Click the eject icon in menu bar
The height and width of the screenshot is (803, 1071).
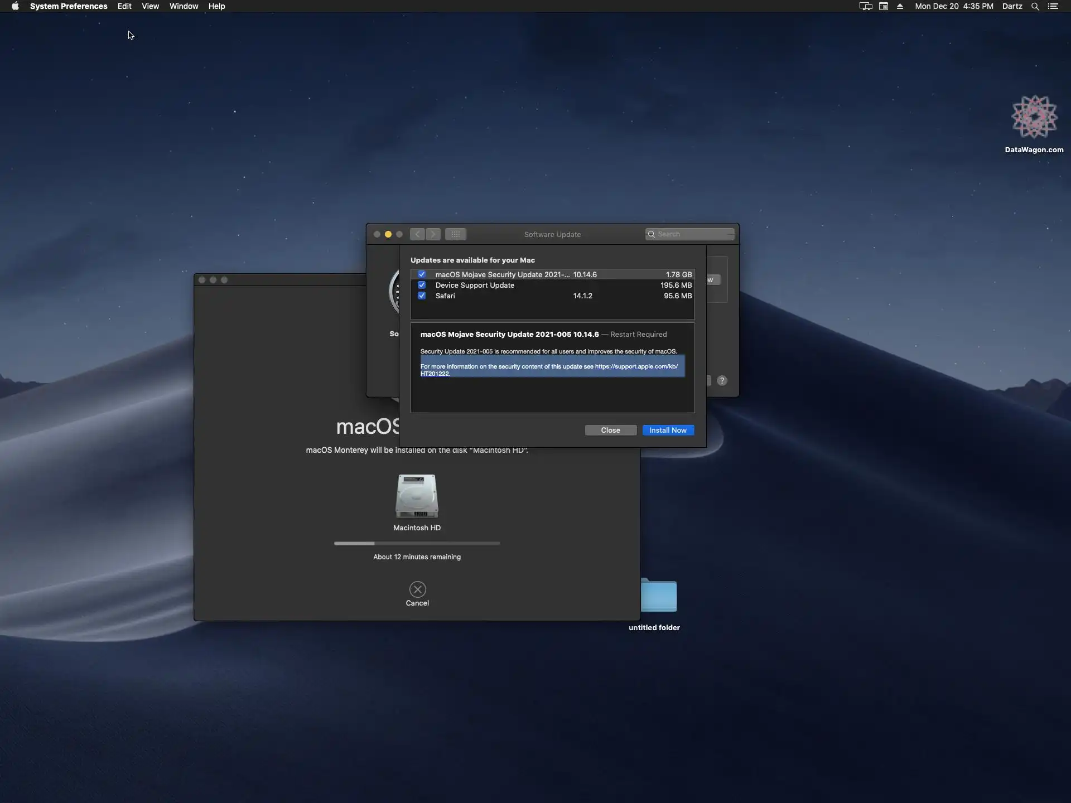click(900, 6)
